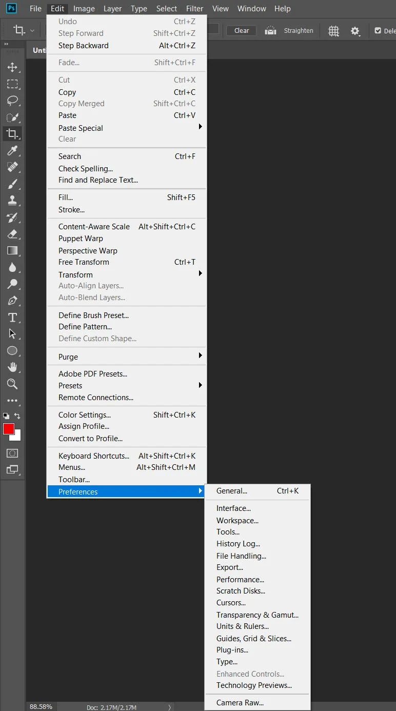
Task: Open crop additional settings gear
Action: (355, 31)
